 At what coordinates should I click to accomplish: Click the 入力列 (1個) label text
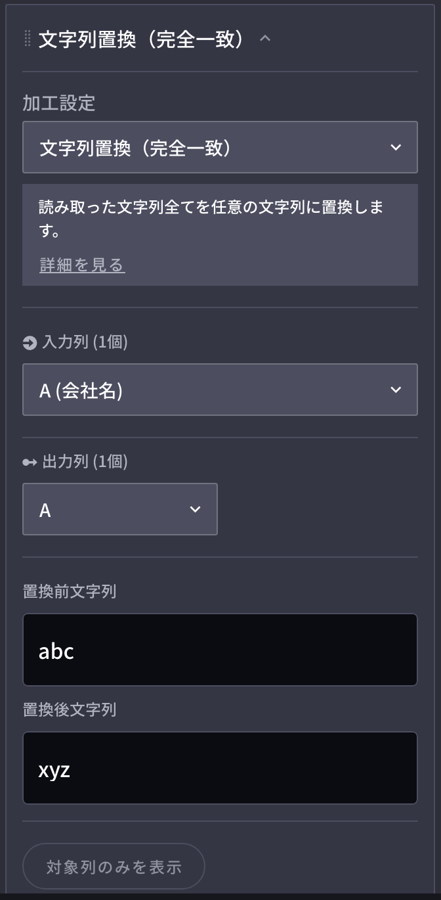(x=85, y=342)
